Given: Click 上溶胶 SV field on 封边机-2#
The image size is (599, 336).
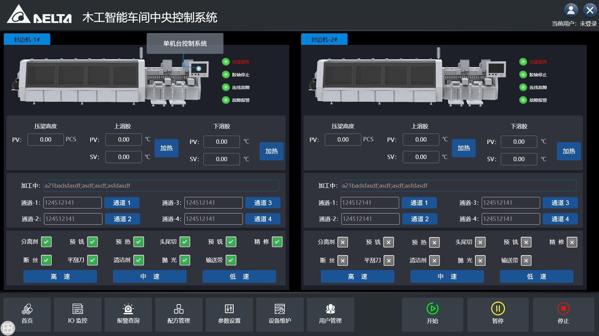Looking at the screenshot, I should pyautogui.click(x=421, y=157).
